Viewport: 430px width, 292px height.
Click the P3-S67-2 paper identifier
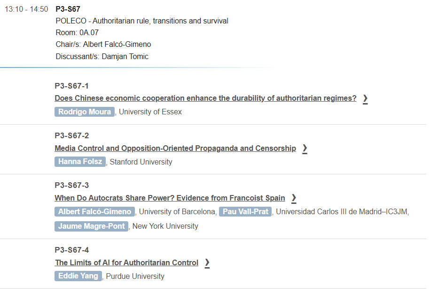tap(71, 136)
